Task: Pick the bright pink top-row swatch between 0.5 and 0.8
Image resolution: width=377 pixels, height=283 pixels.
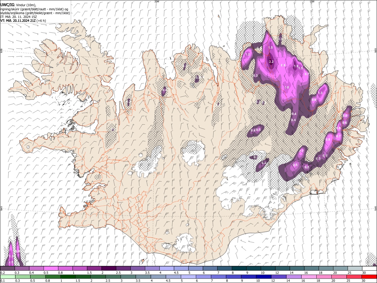Action: coord(51,269)
